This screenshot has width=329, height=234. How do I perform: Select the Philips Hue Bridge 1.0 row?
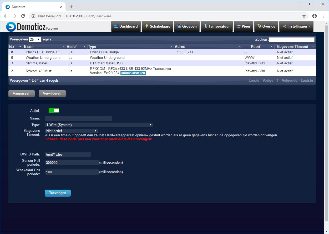pos(162,52)
